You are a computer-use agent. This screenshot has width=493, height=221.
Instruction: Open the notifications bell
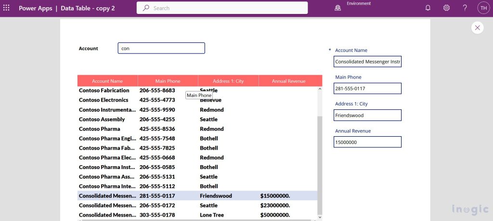[428, 8]
